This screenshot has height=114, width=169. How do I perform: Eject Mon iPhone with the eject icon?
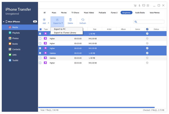(35, 22)
